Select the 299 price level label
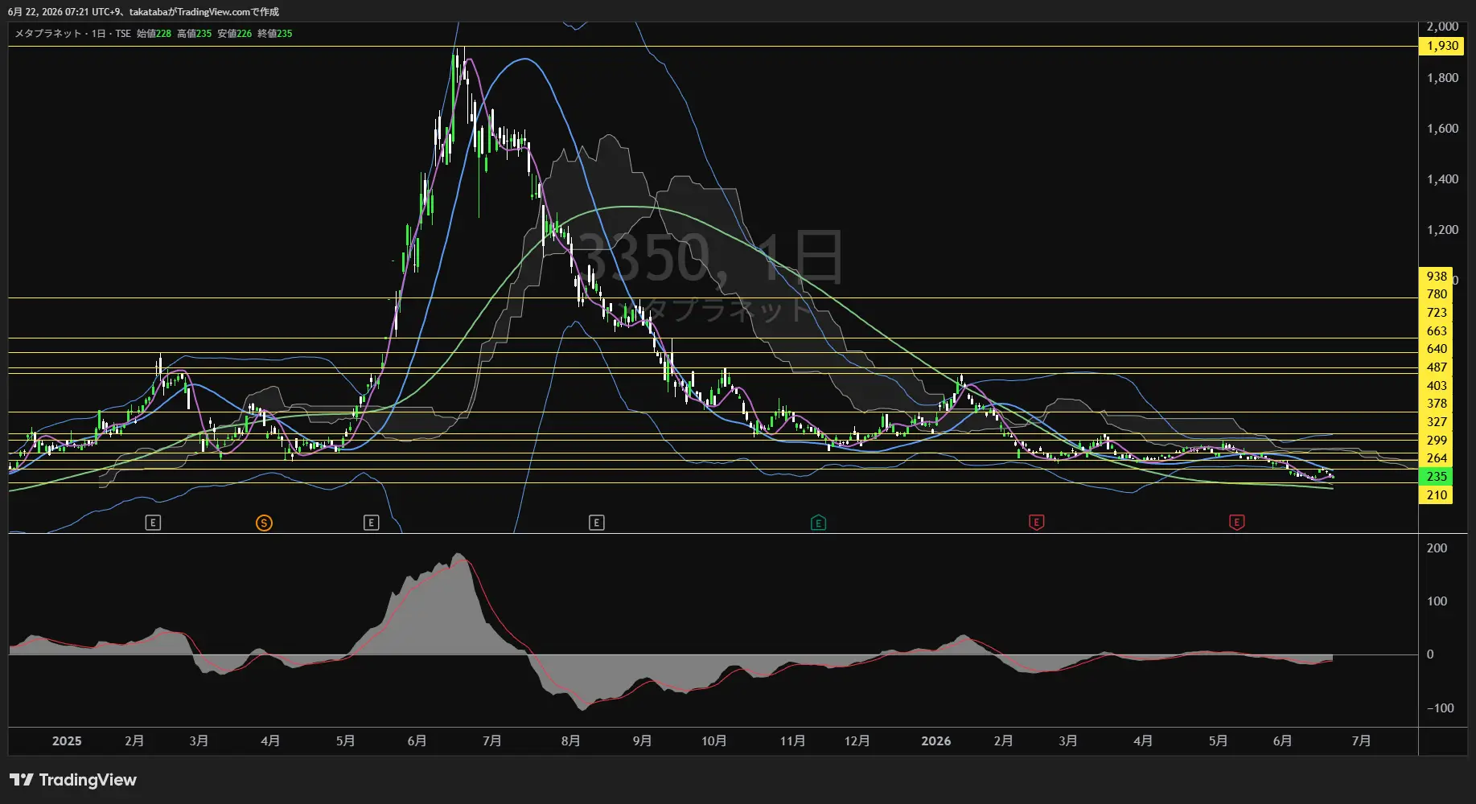 point(1436,440)
